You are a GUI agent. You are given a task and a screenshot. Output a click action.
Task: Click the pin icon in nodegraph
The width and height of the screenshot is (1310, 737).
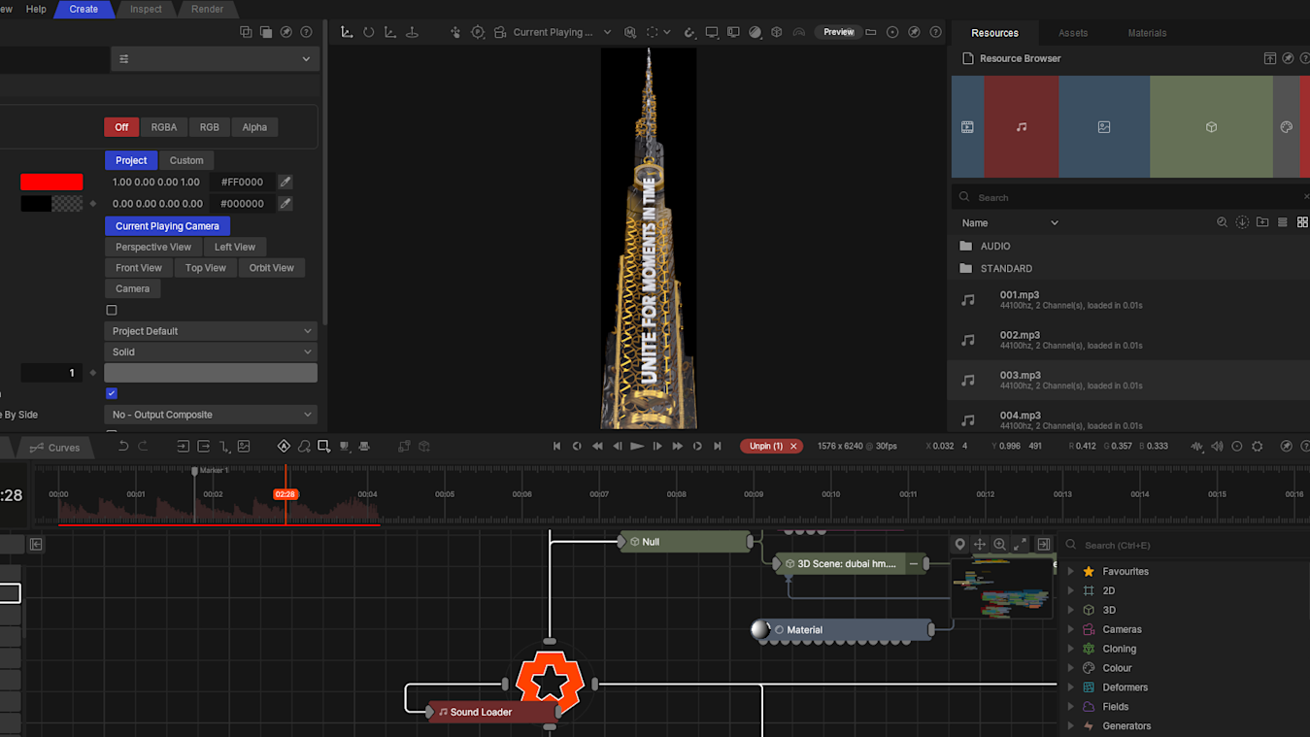[x=959, y=545]
